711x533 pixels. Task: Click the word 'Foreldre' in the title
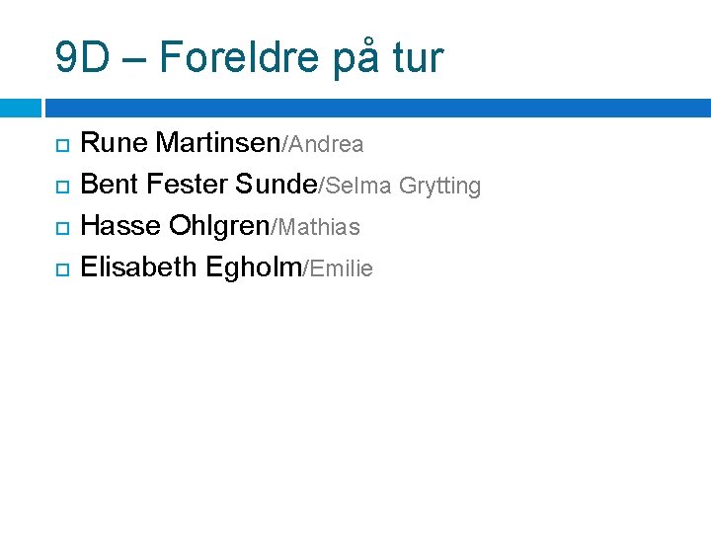(x=239, y=56)
